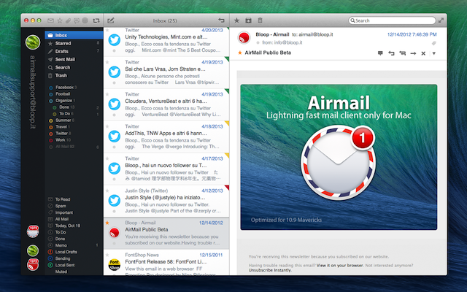Viewport: 467px width, 292px height.
Task: Open the more actions dropdown triangle in header
Action: coord(434,53)
